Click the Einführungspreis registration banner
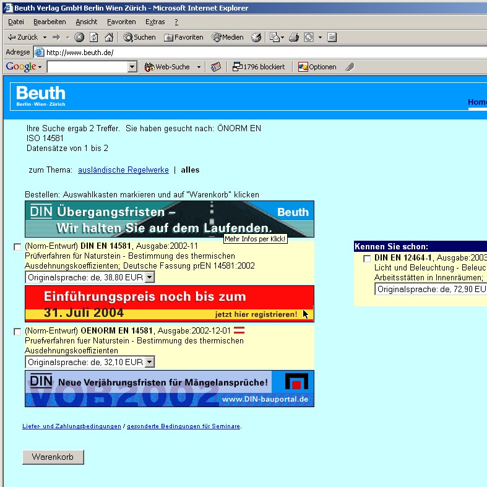This screenshot has width=487, height=487. [170, 304]
